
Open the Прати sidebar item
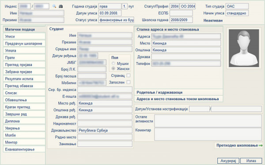pos(24,58)
